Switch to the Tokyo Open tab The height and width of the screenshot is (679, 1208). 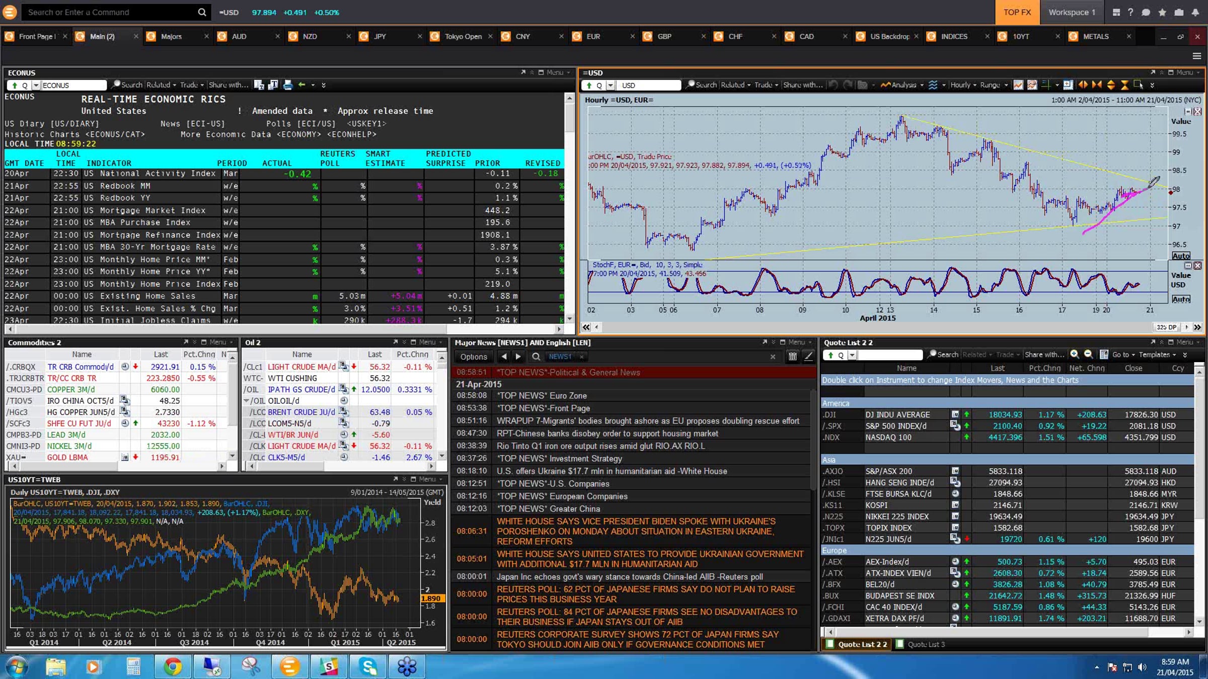[x=463, y=36]
